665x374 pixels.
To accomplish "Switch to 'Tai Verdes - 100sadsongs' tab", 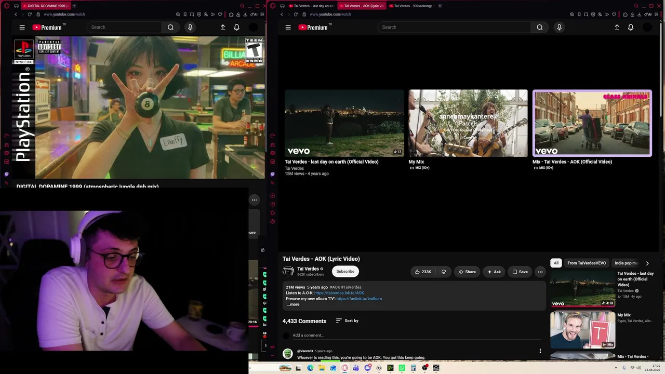I will 411,6.
